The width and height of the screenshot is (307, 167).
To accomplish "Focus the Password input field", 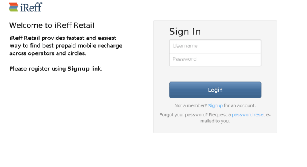I will (215, 60).
